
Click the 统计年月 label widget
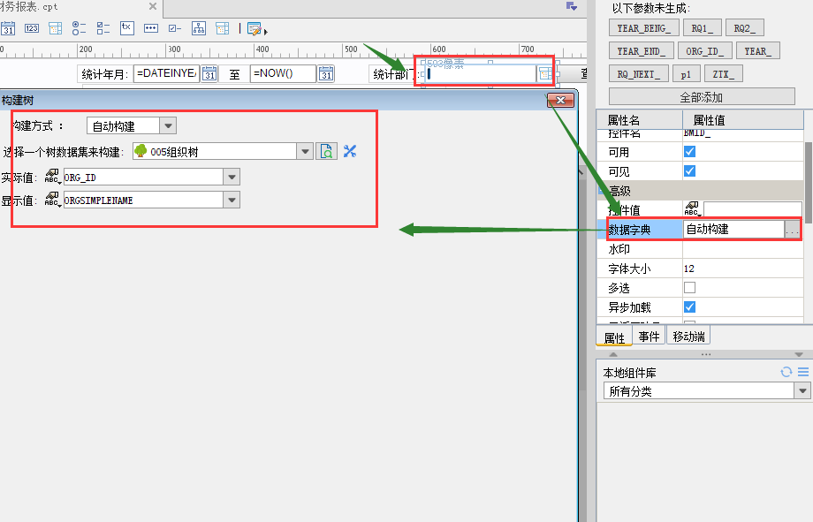click(104, 74)
